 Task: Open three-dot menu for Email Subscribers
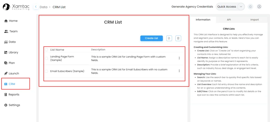point(179,71)
